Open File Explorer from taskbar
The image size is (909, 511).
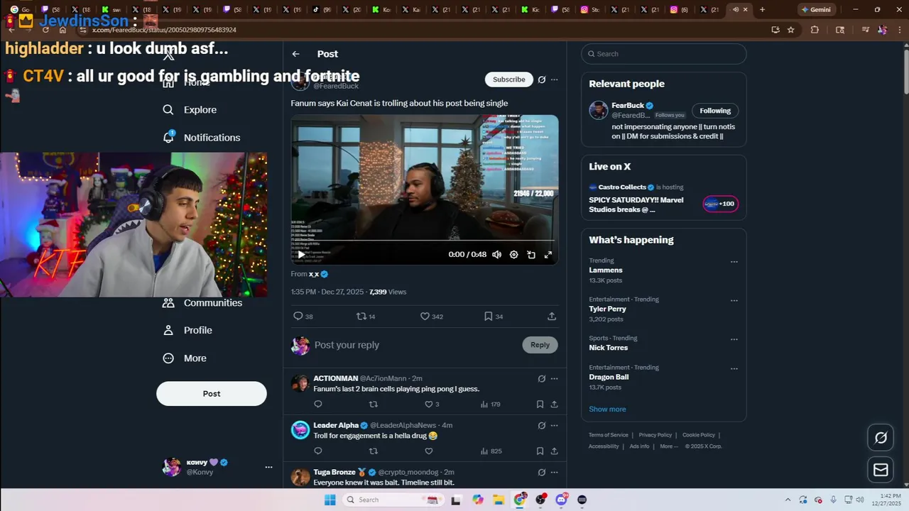pyautogui.click(x=499, y=500)
